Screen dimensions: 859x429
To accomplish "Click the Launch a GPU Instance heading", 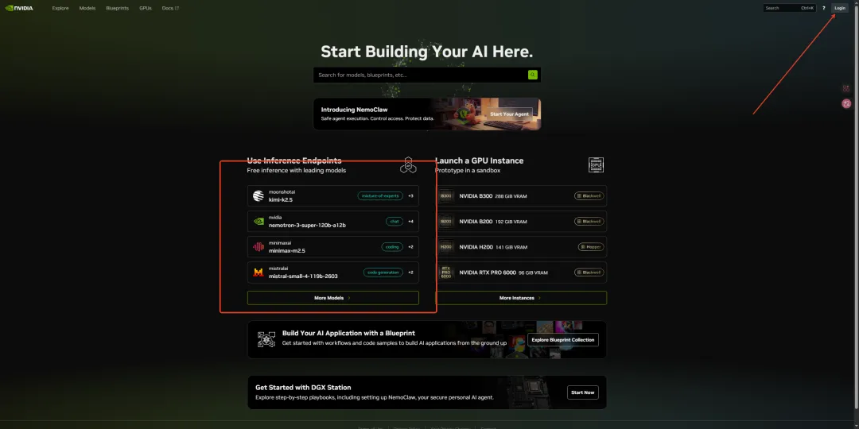I will click(x=480, y=160).
